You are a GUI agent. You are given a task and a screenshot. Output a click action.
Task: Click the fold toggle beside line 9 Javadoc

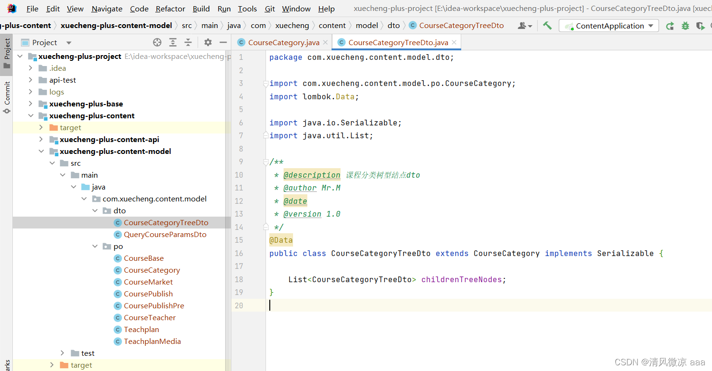pyautogui.click(x=266, y=162)
